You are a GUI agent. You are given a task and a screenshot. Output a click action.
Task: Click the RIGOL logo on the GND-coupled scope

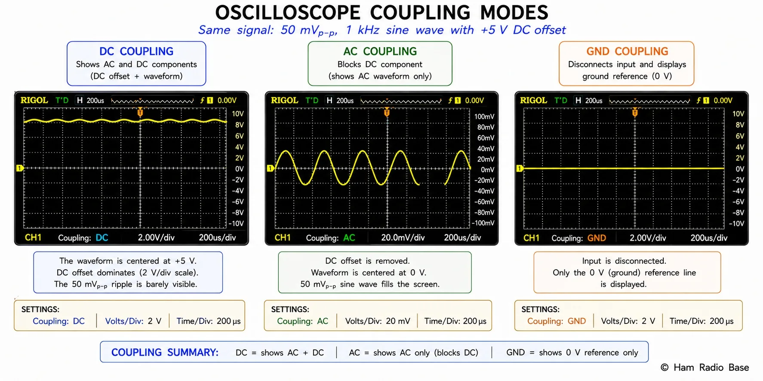coord(533,100)
